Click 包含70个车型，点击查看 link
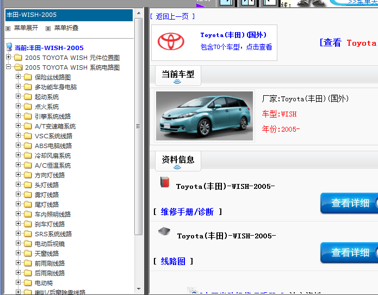Image resolution: width=378 pixels, height=295 pixels. [x=236, y=47]
